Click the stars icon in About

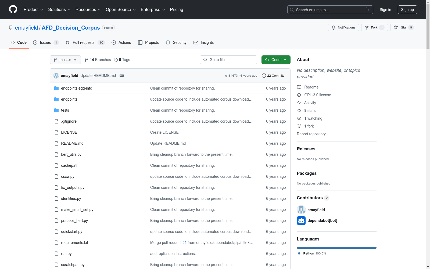coord(299,111)
